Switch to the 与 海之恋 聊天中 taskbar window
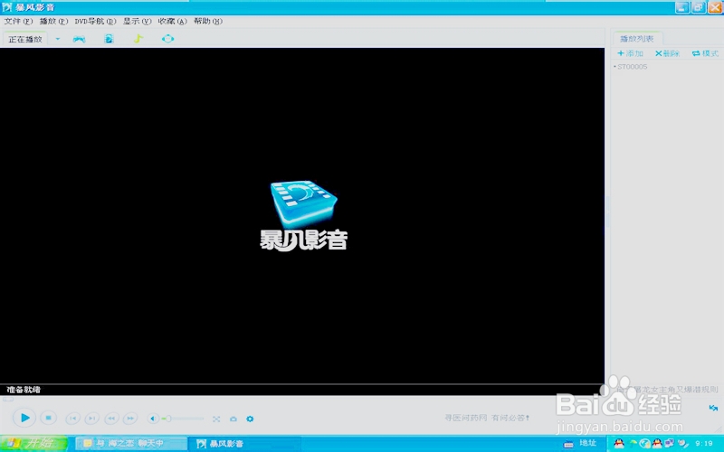Image resolution: width=724 pixels, height=452 pixels. pos(131,443)
